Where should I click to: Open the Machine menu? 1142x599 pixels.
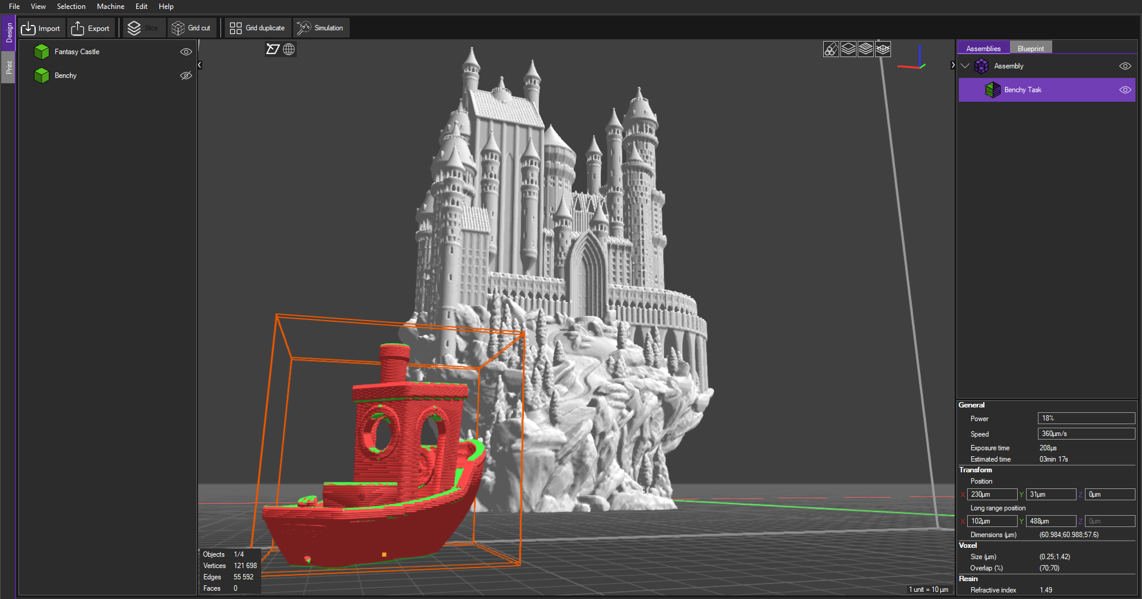pos(111,7)
